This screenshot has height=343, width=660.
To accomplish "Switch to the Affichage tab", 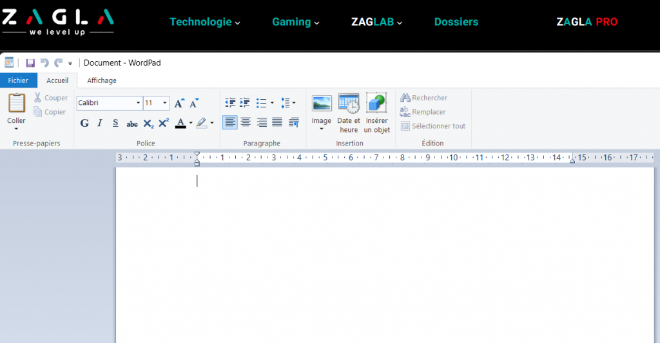I will pyautogui.click(x=102, y=80).
